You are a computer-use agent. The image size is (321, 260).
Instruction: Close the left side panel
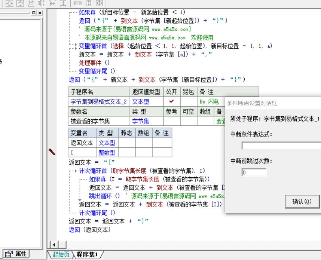click(40, 13)
